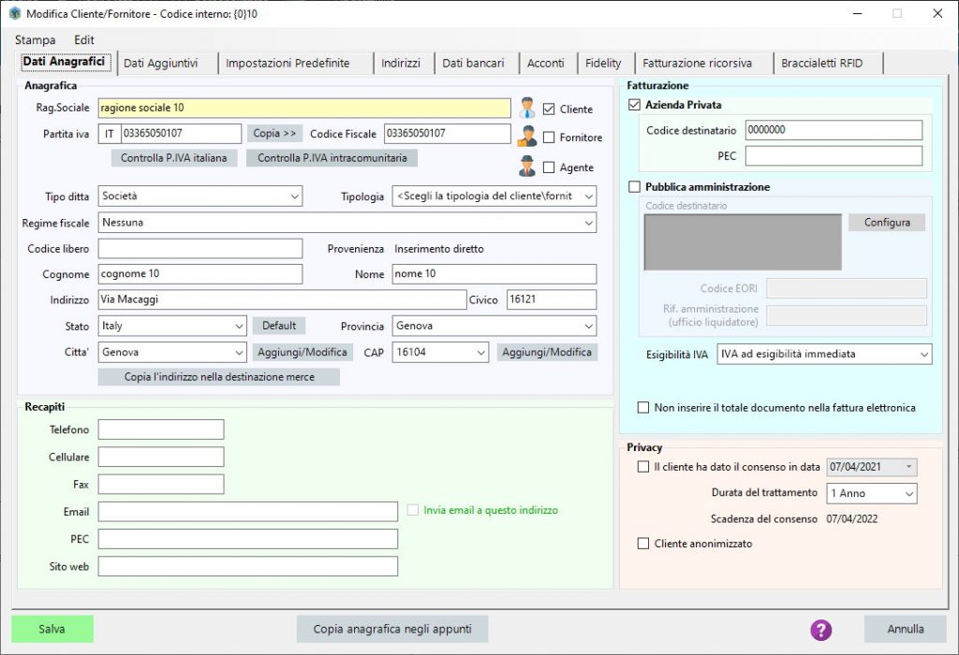Viewport: 959px width, 655px height.
Task: Open the Tipo ditta dropdown
Action: coord(295,196)
